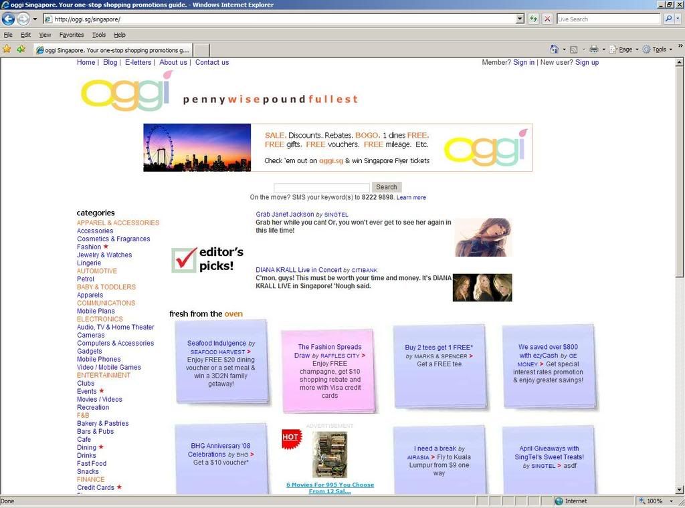The width and height of the screenshot is (685, 508).
Task: Go to the Blog link
Action: (x=110, y=62)
